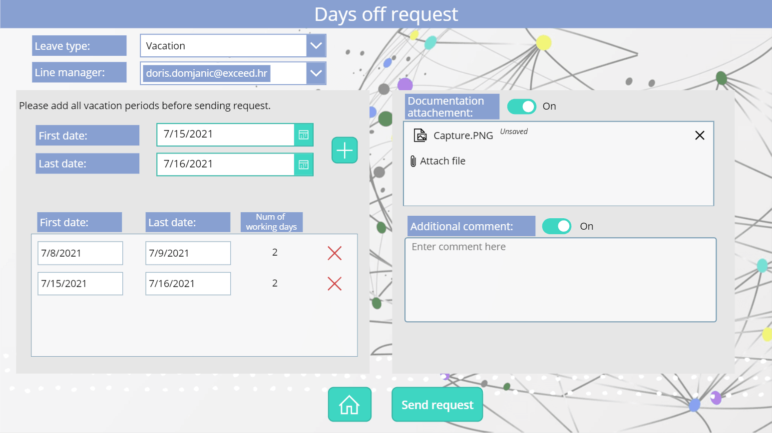The width and height of the screenshot is (772, 433).
Task: Click the Enter comment here text box
Action: pyautogui.click(x=560, y=280)
